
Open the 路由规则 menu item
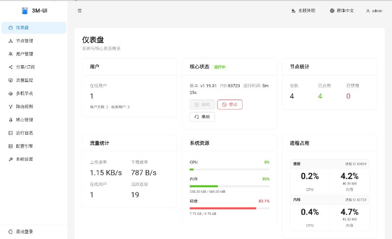(x=34, y=106)
